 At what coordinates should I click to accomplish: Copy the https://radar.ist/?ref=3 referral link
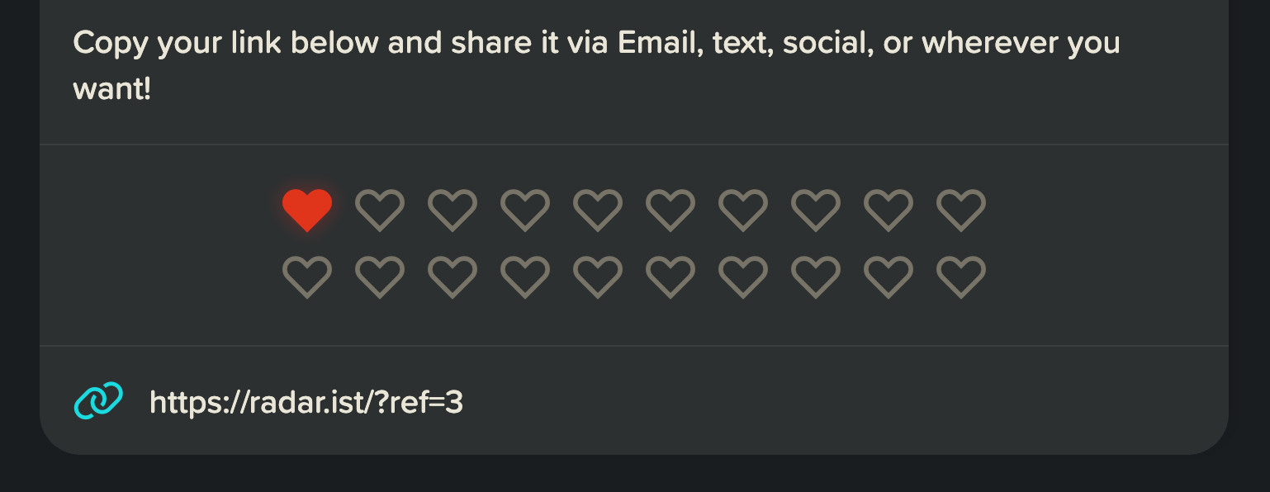pos(306,402)
